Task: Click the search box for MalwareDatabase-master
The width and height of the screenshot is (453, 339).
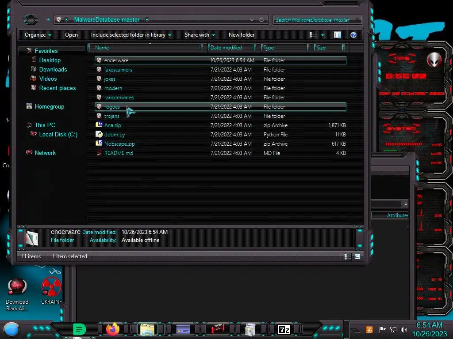Action: 317,19
